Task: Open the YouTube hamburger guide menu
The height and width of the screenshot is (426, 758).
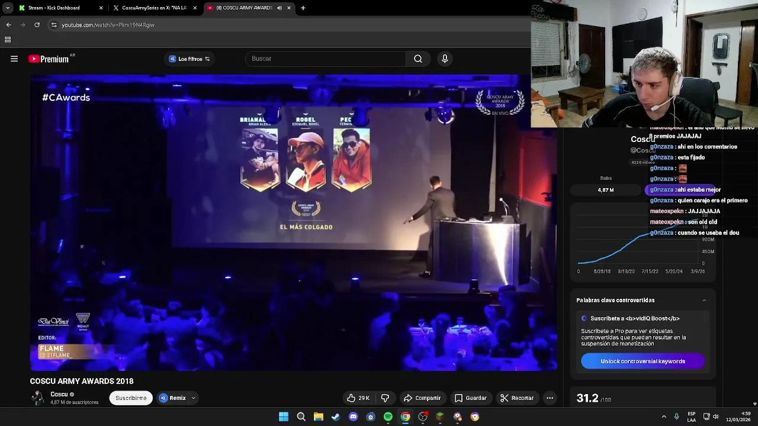Action: click(14, 59)
